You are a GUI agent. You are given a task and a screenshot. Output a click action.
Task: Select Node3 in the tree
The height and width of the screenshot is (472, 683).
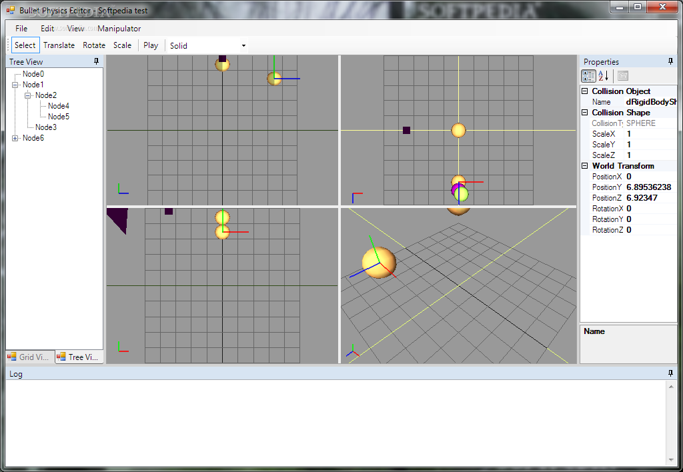coord(46,127)
